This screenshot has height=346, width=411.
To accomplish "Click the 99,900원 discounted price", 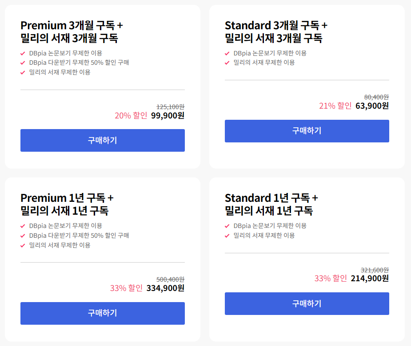I will click(x=168, y=116).
